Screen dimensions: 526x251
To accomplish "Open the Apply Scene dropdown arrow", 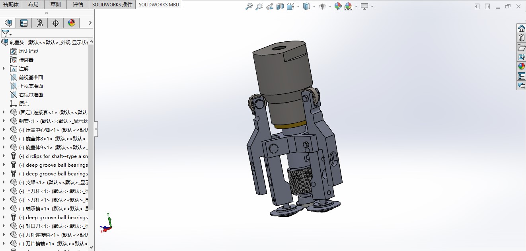I will pyautogui.click(x=356, y=7).
